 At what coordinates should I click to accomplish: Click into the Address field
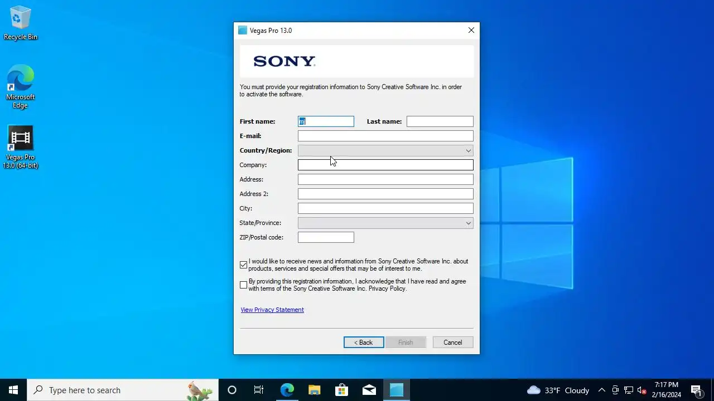[x=385, y=179]
